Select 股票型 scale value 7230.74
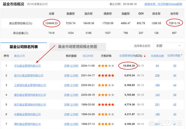The image size is (186, 129). pyautogui.click(x=71, y=23)
